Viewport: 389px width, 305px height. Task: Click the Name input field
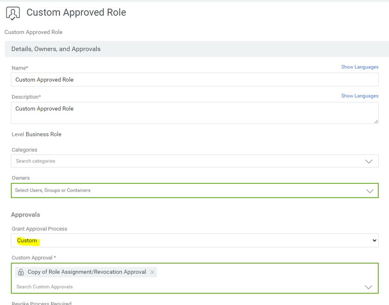(194, 80)
